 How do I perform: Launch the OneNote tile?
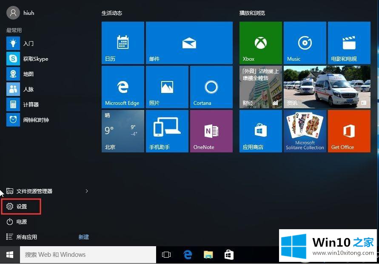tap(211, 131)
